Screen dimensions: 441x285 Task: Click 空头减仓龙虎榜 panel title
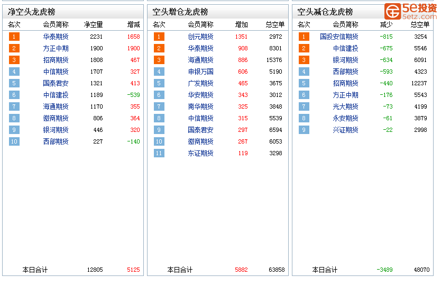(x=325, y=12)
